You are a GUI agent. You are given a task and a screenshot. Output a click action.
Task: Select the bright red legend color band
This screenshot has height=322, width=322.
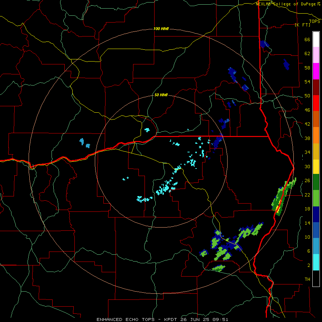pos(316,103)
